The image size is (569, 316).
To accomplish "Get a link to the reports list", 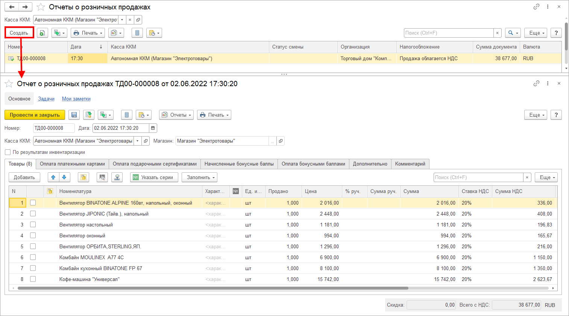I will (x=536, y=7).
